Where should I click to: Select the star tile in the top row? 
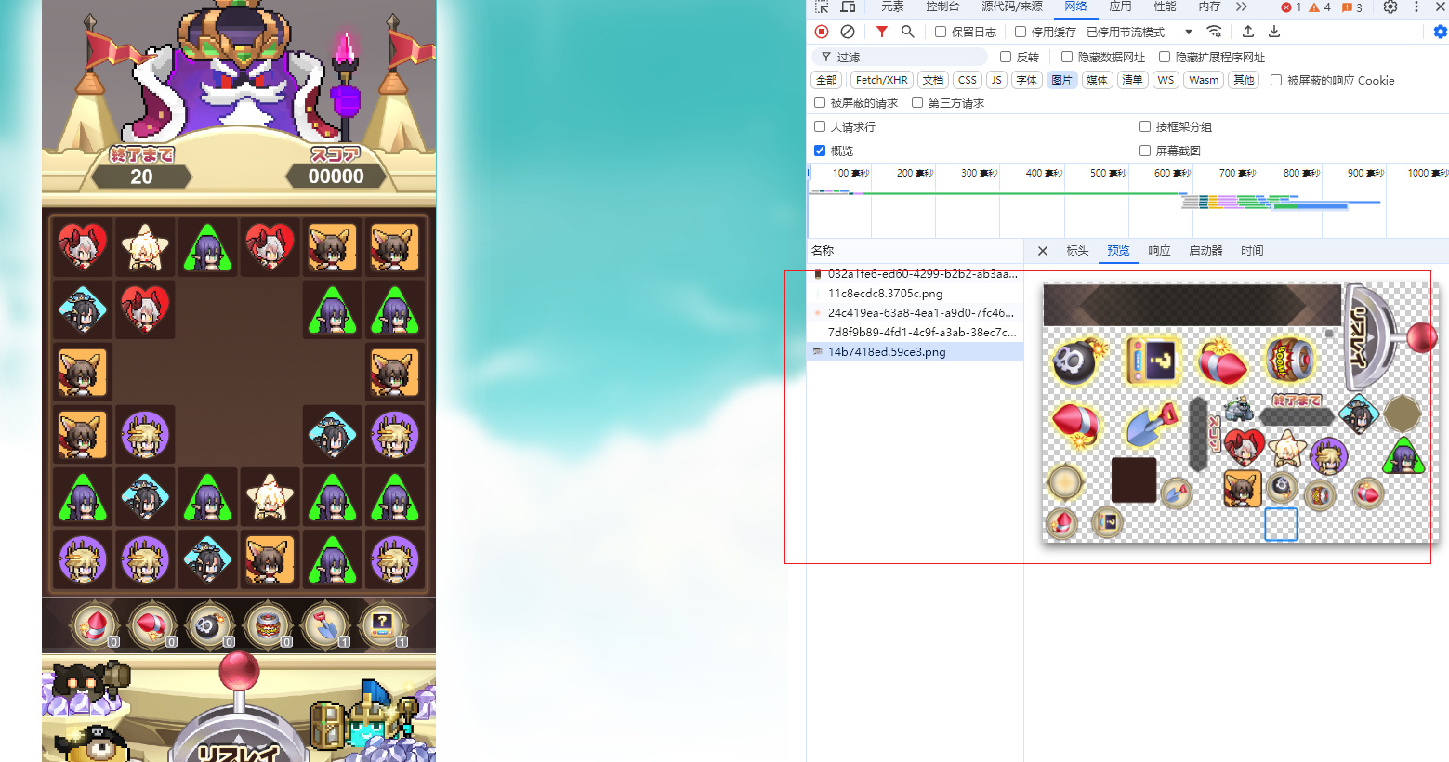coord(145,248)
